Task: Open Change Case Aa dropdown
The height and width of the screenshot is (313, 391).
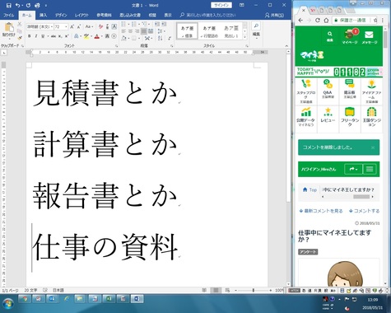Action: click(89, 26)
